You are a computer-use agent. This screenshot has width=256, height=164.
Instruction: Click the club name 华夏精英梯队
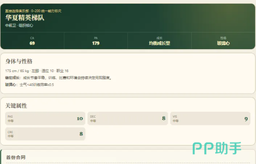pos(25,18)
